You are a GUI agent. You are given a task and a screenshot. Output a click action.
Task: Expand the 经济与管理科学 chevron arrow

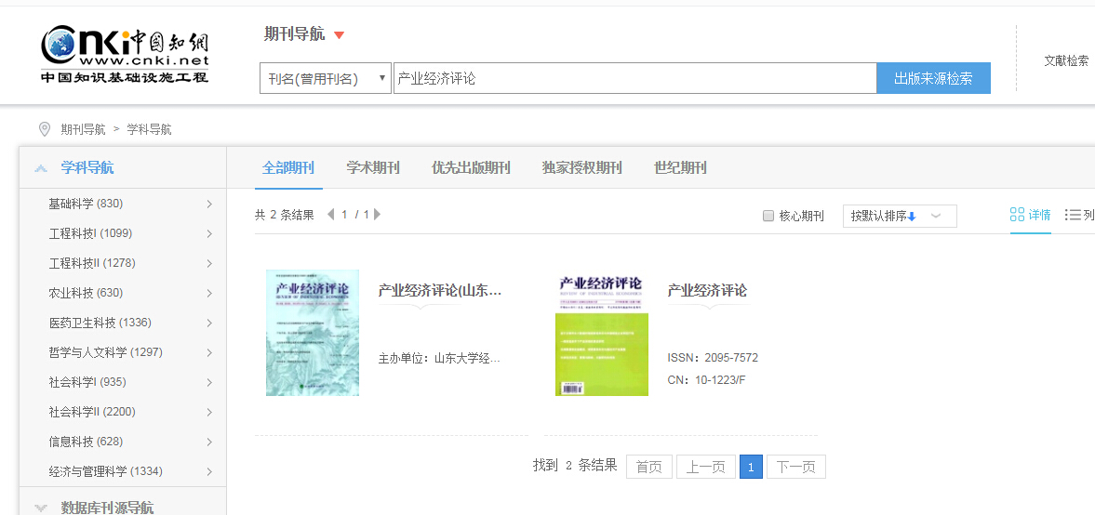pyautogui.click(x=209, y=471)
